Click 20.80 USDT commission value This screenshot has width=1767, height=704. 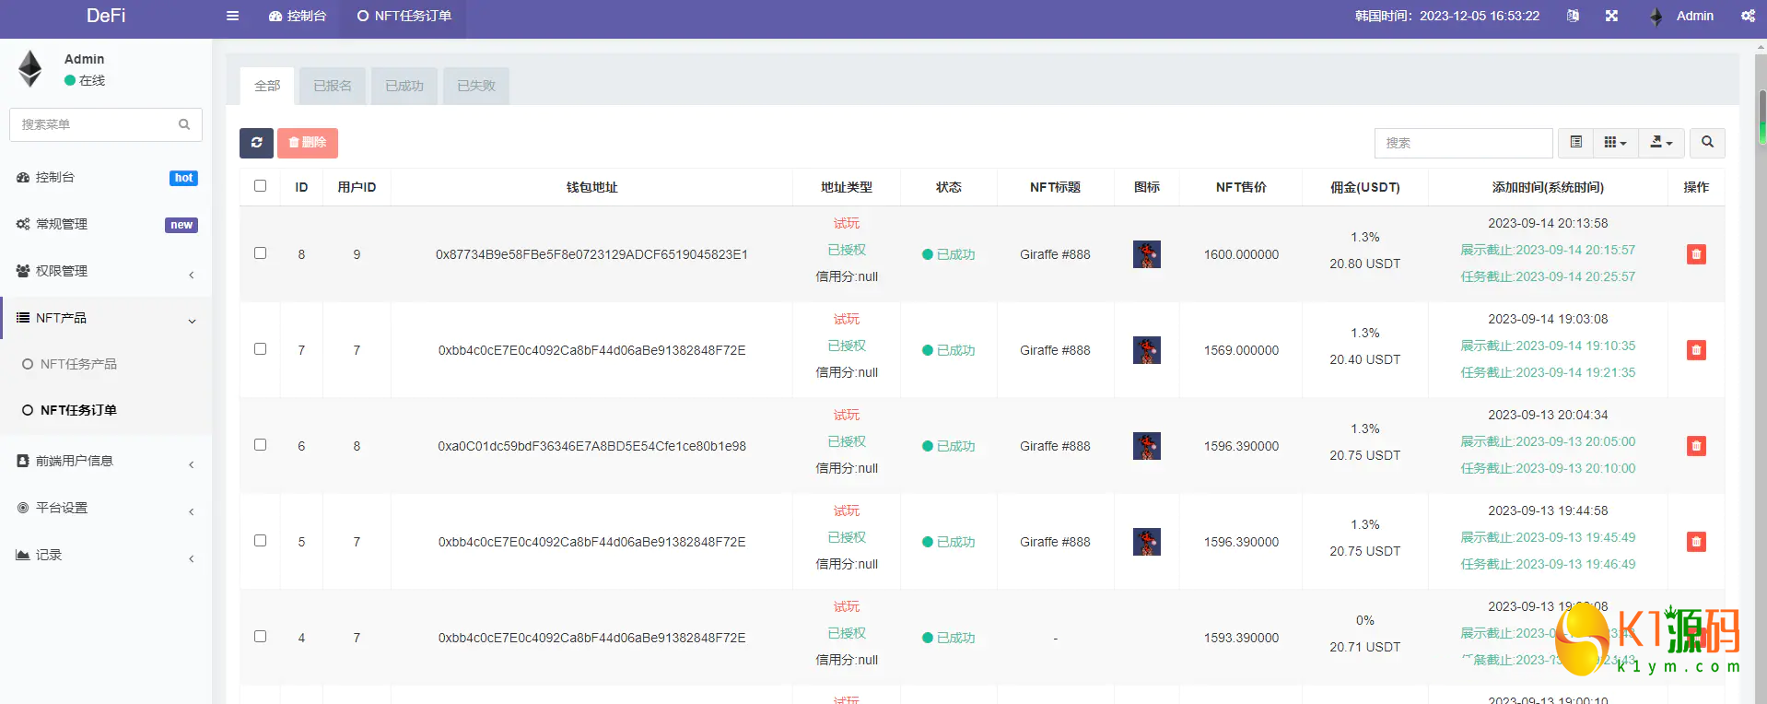coord(1364,264)
